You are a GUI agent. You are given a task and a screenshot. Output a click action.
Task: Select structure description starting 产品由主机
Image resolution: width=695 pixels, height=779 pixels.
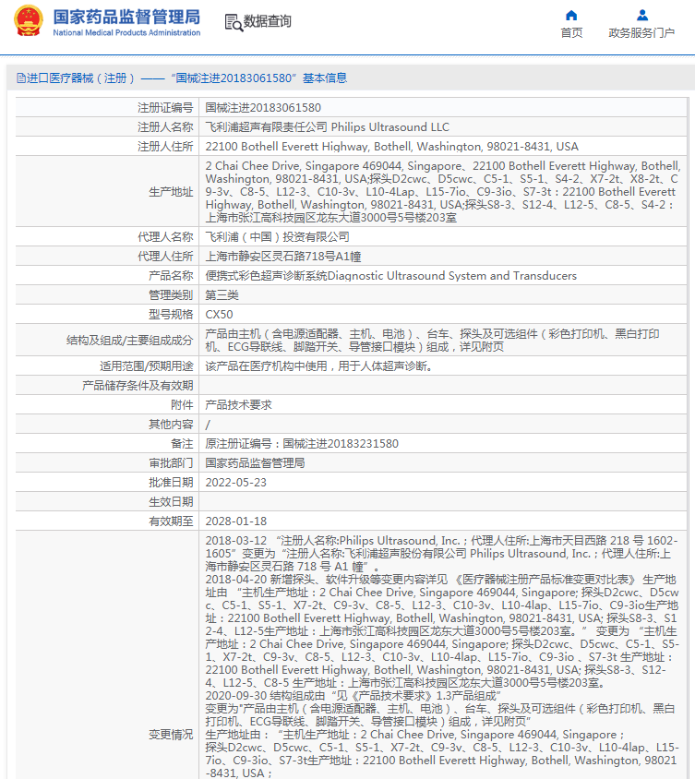432,341
